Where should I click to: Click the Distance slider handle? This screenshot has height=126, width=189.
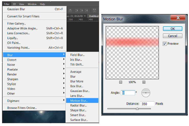point(137,109)
